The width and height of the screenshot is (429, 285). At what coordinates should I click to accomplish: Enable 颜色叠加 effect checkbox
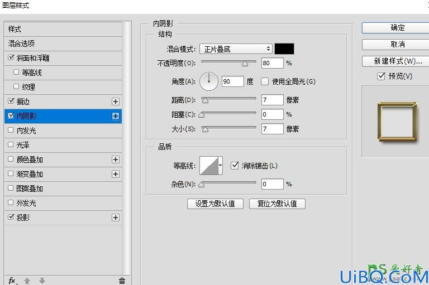(11, 159)
